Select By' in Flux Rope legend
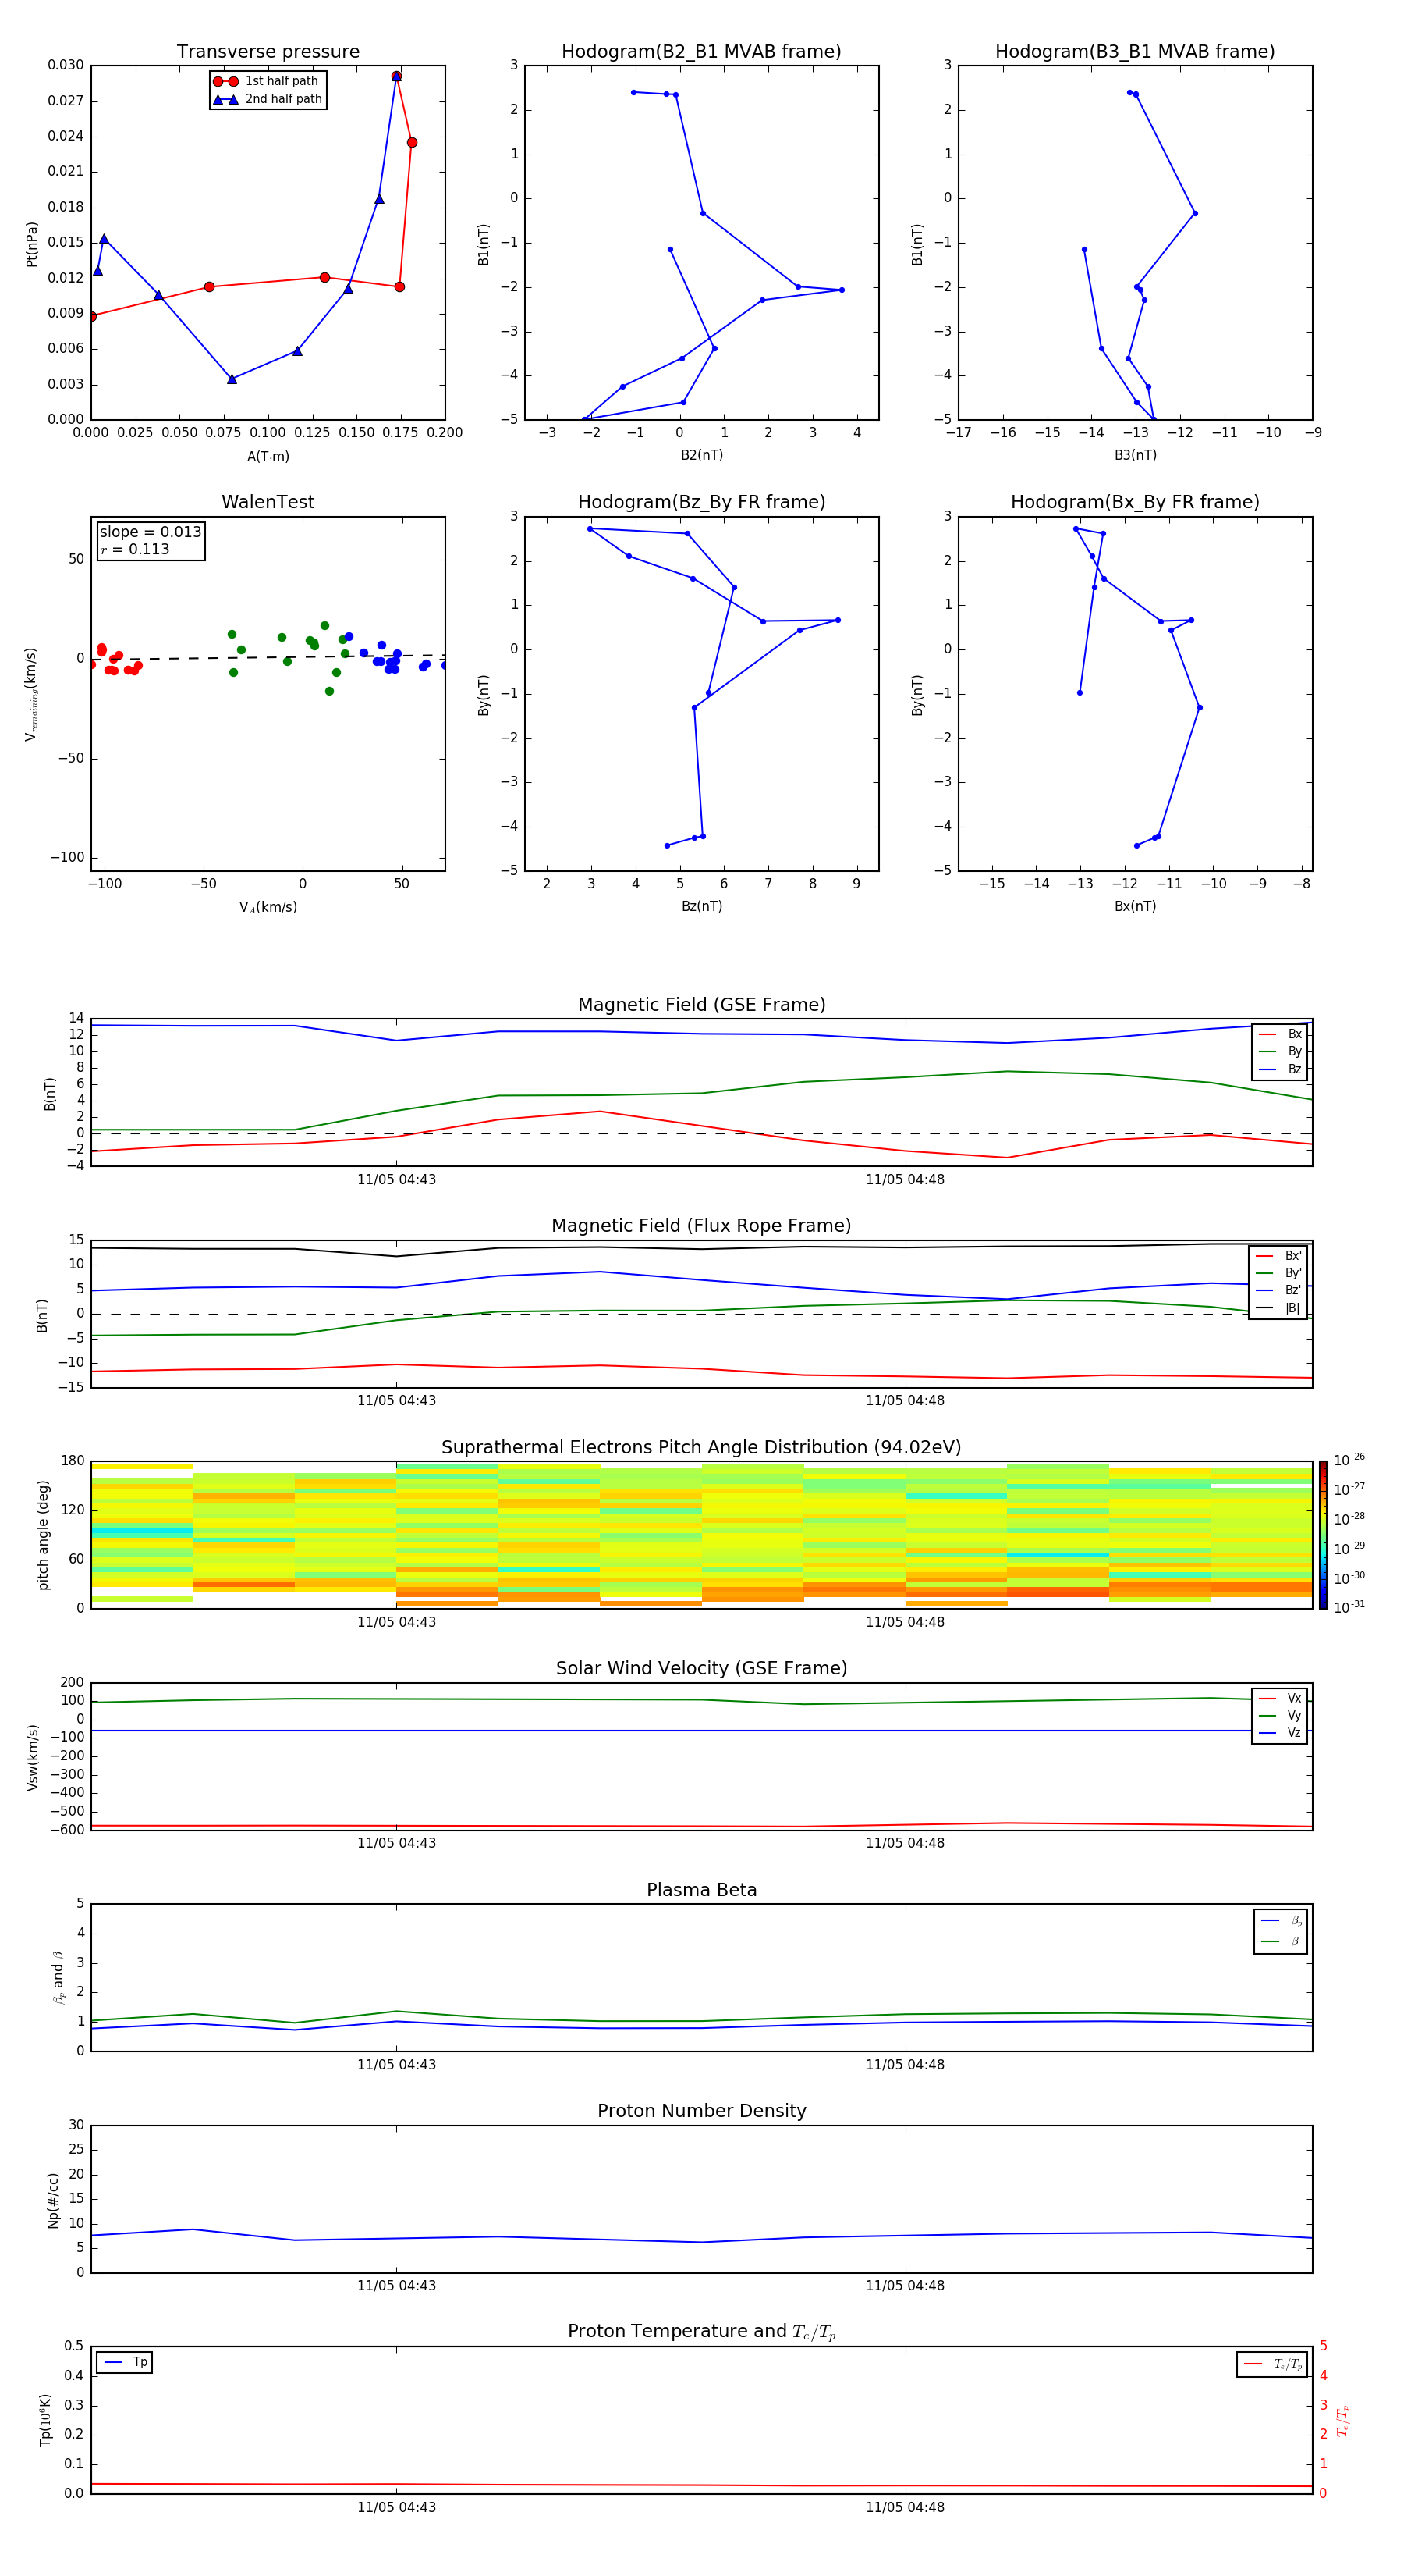The height and width of the screenshot is (2576, 1404). click(x=1278, y=1273)
